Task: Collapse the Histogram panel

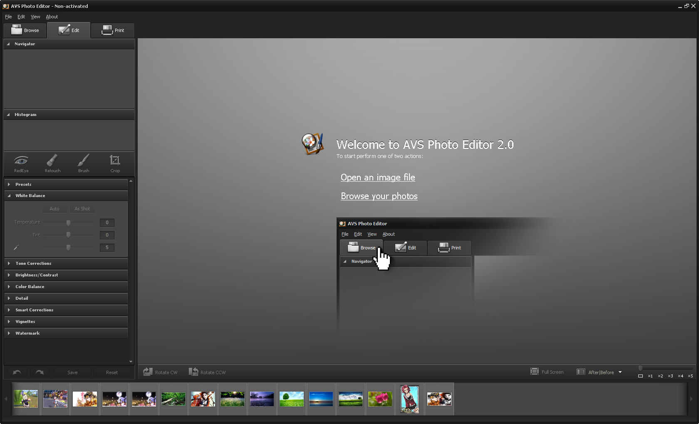Action: (x=8, y=114)
